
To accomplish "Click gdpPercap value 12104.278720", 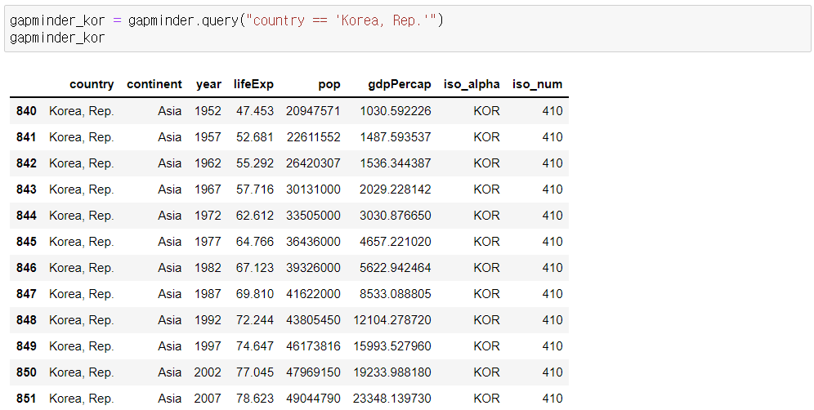I will point(392,319).
